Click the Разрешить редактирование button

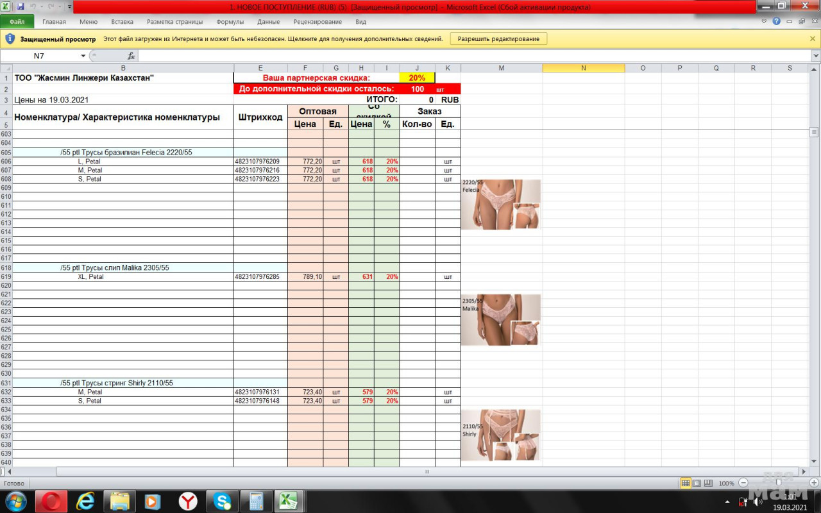click(x=498, y=38)
